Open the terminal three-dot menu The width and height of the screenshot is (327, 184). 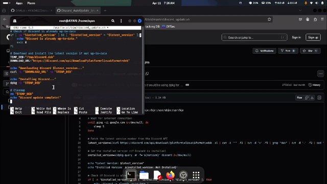[x=121, y=21]
